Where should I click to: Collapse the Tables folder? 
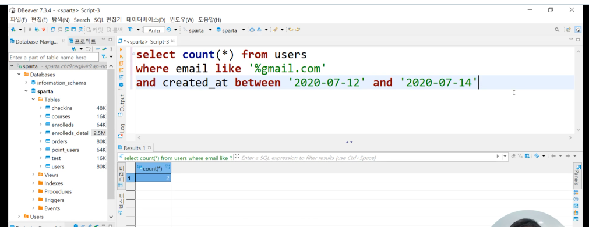point(33,100)
